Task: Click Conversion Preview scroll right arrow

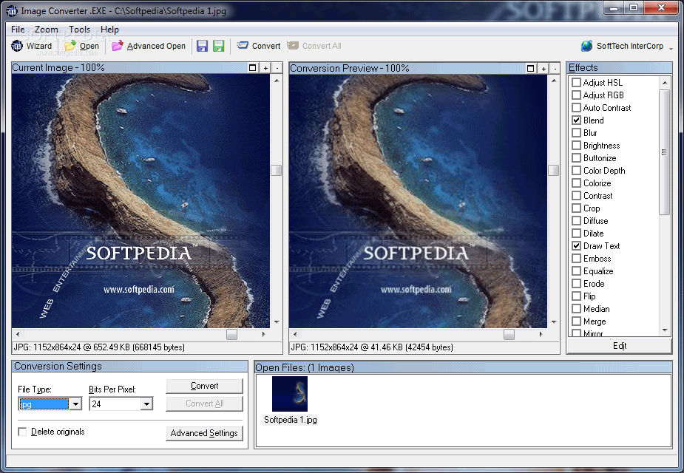Action: coord(541,334)
